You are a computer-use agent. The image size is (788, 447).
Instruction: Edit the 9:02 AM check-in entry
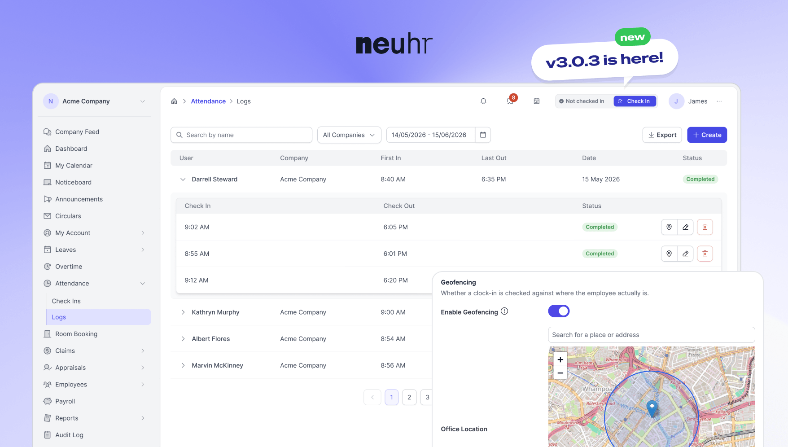(x=686, y=227)
